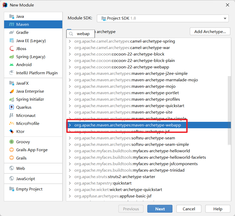Click the Cancel button
Image resolution: width=235 pixels, height=216 pixels.
pyautogui.click(x=189, y=209)
